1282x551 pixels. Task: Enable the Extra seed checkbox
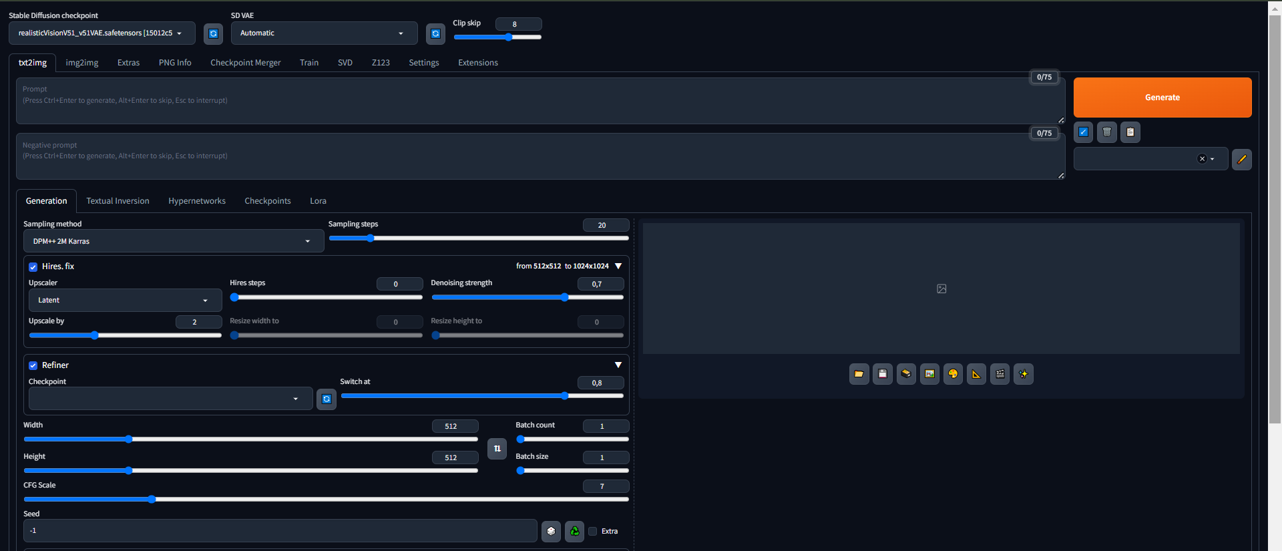[x=593, y=532]
